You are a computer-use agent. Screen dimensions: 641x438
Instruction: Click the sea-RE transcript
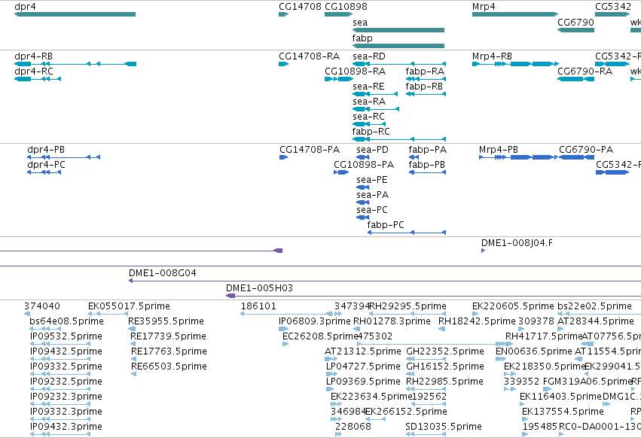[375, 94]
